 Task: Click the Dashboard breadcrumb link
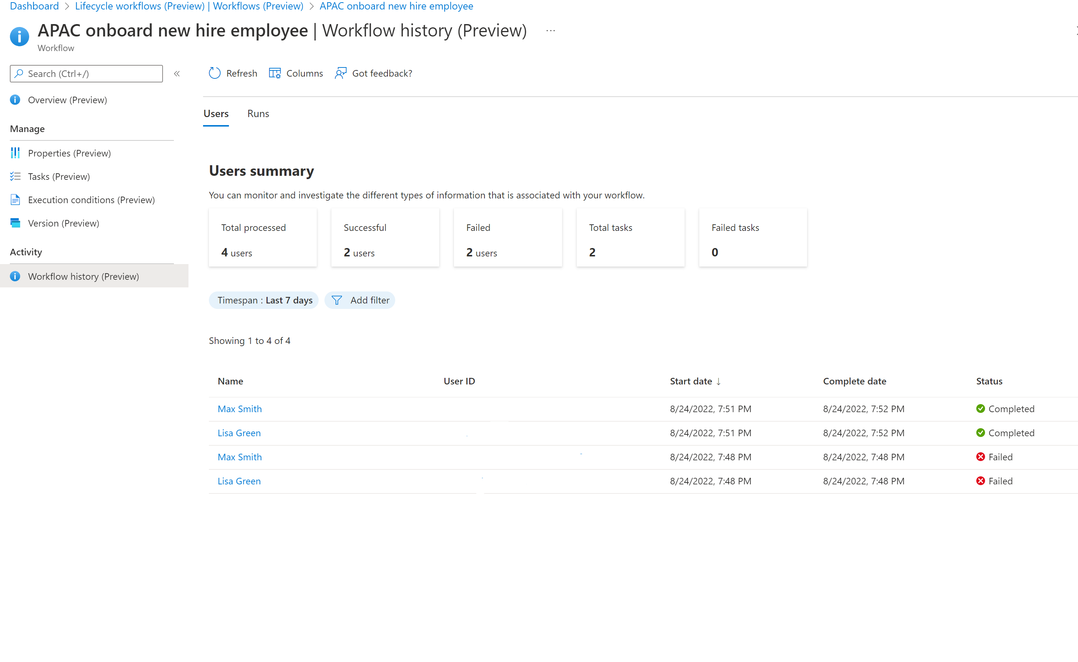click(34, 6)
